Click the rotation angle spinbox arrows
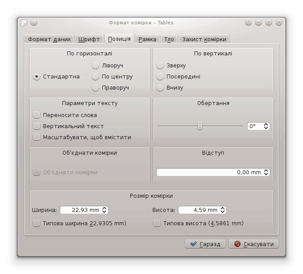303x274 pixels. point(266,126)
